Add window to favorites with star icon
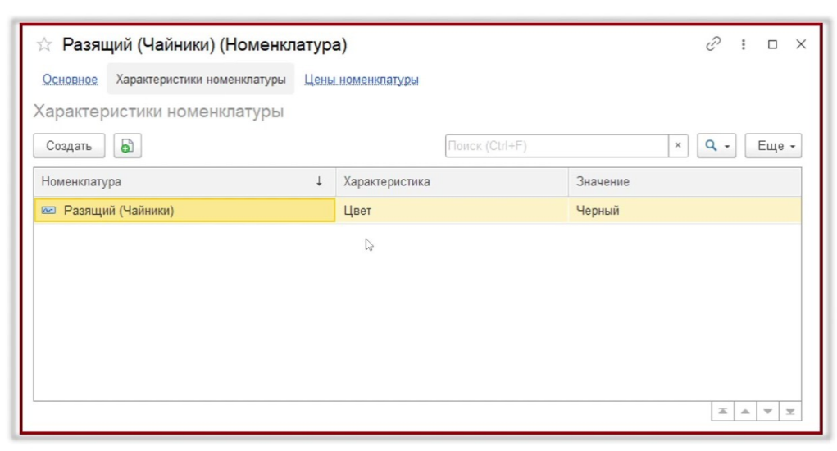The width and height of the screenshot is (837, 451). click(44, 44)
